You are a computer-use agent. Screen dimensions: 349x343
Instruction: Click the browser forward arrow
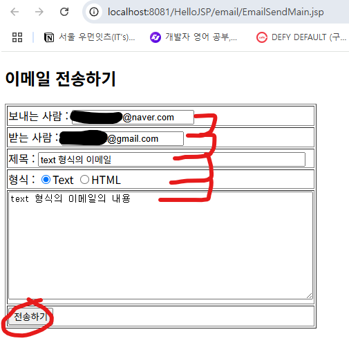[39, 12]
